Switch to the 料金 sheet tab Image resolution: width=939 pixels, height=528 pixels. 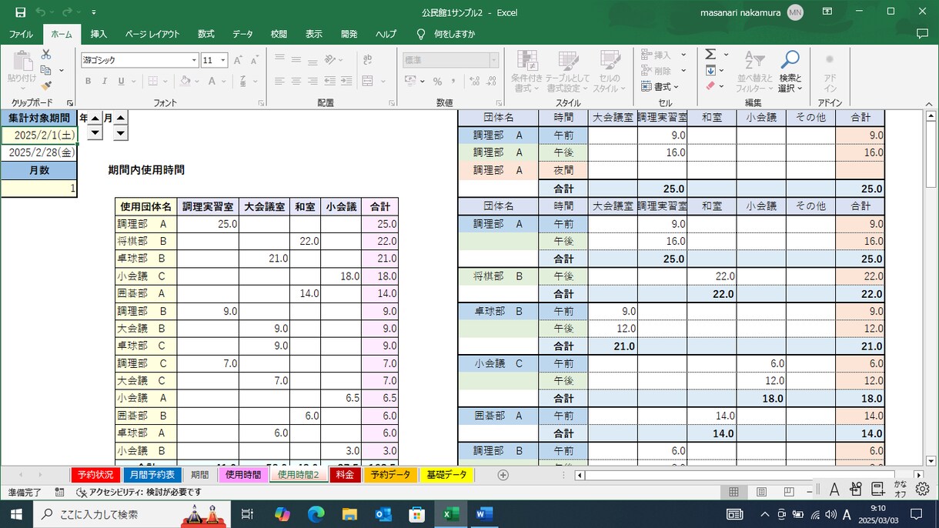tap(345, 475)
